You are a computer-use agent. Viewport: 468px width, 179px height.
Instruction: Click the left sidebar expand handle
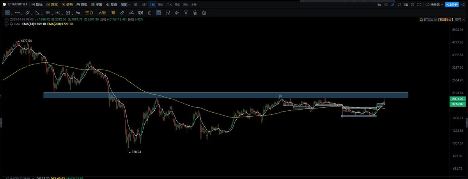(1, 123)
